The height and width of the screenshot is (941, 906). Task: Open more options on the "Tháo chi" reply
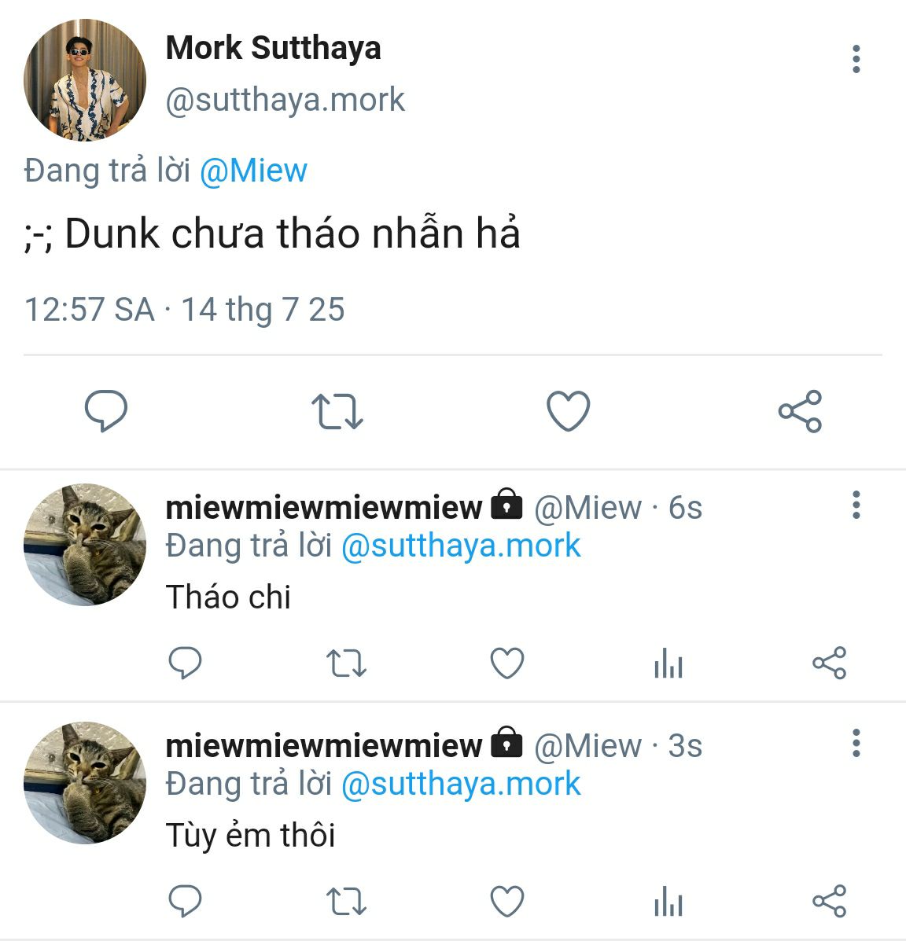coord(856,505)
